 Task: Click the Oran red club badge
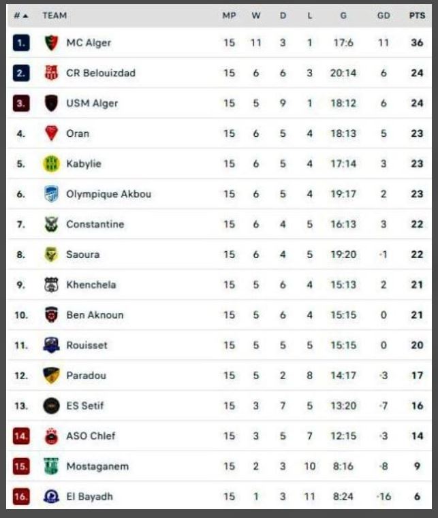pyautogui.click(x=51, y=133)
